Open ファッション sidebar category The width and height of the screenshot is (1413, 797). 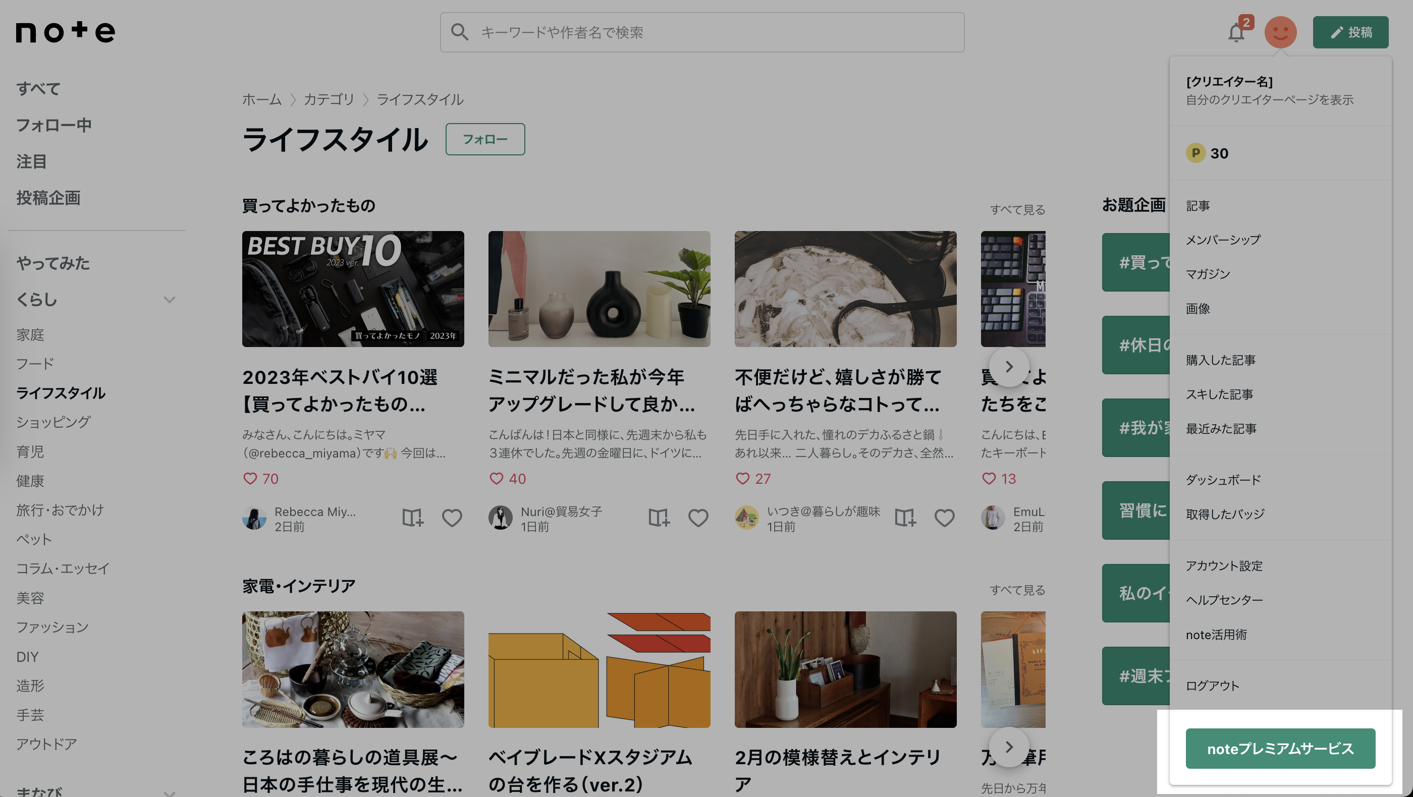[52, 627]
